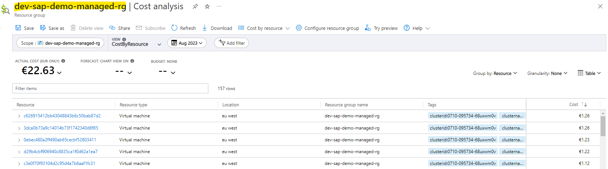Click clusterna... tag in the 3dca0b73 row
Viewport: 608px width, 169px height.
point(512,128)
